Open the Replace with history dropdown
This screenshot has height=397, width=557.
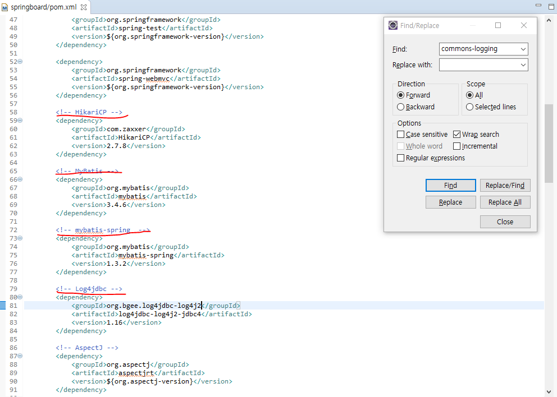coord(523,65)
